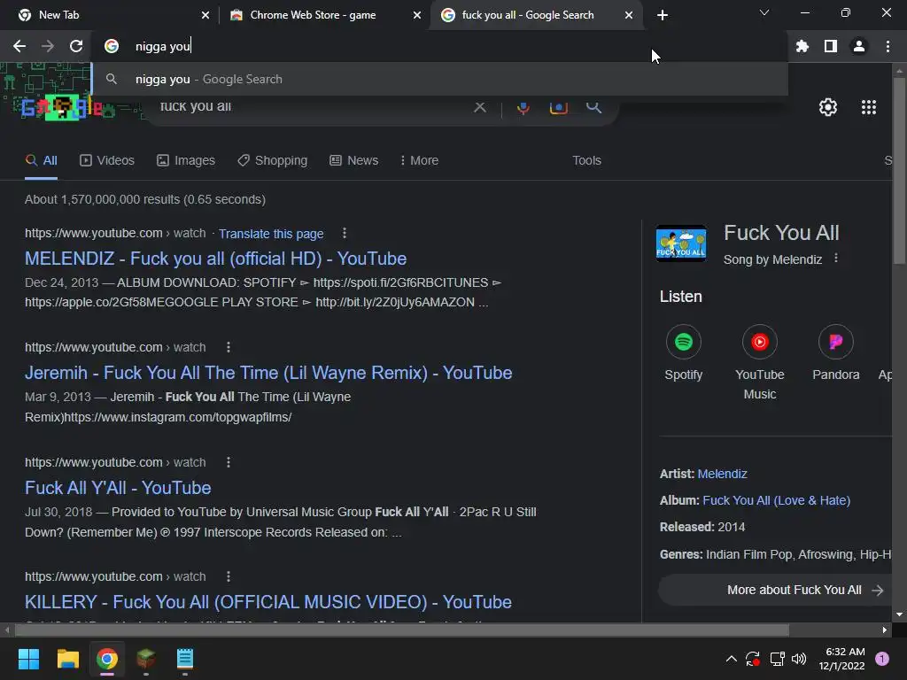Viewport: 907px width, 680px height.
Task: Click the Google doodle logo
Action: pyautogui.click(x=63, y=107)
